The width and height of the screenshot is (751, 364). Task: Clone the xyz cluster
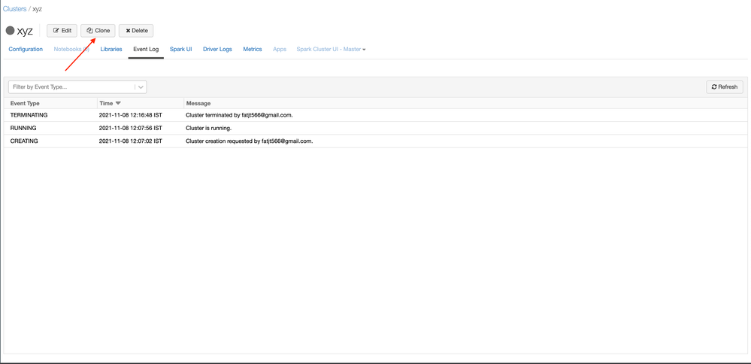coord(98,31)
